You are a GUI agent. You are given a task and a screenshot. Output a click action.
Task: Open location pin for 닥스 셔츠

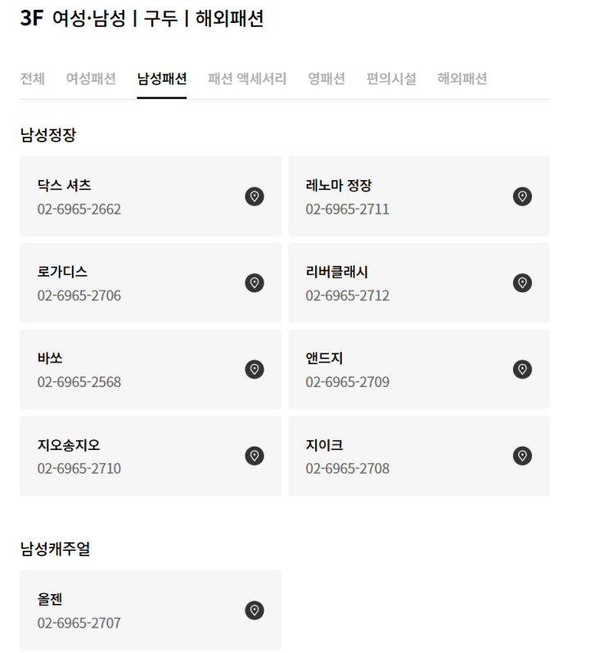pyautogui.click(x=254, y=196)
